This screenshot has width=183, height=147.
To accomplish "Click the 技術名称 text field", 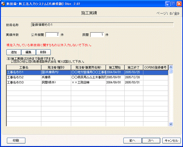I will tap(102, 25).
